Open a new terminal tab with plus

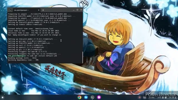pos(43,10)
